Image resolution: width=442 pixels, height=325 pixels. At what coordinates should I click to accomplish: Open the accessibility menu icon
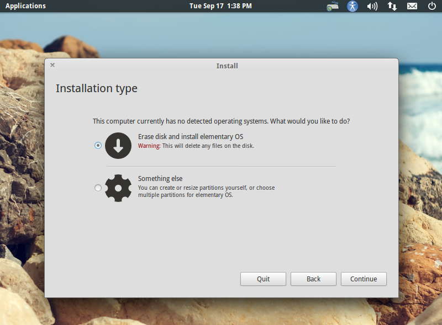(x=352, y=6)
